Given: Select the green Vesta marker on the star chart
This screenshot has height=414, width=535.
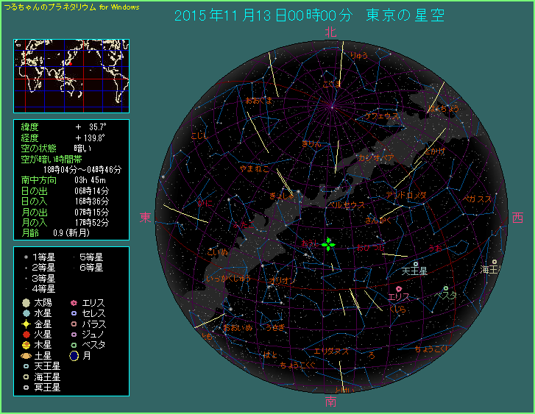Looking at the screenshot, I should coord(446,288).
